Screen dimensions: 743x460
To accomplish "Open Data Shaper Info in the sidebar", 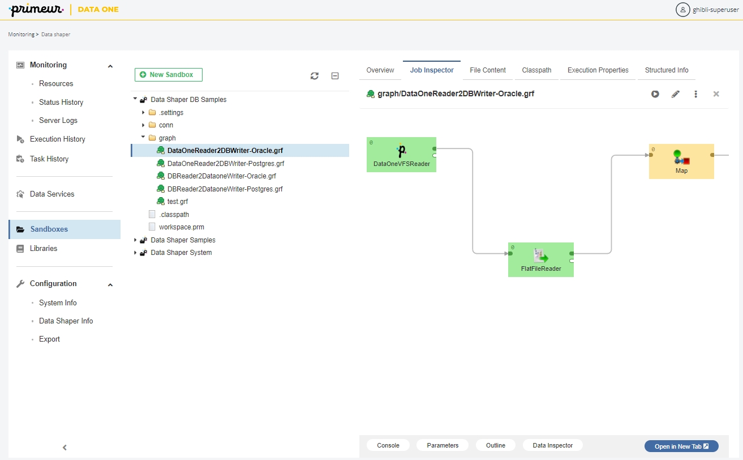I will click(66, 321).
